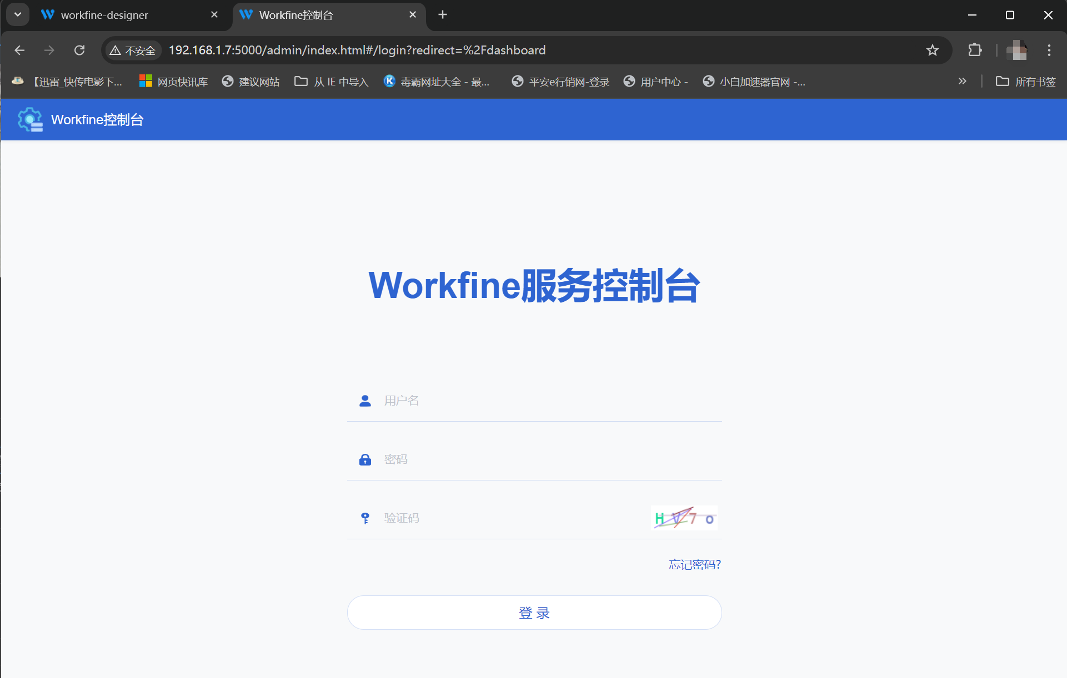Viewport: 1067px width, 678px height.
Task: Click the Workfine gear logo icon
Action: click(30, 119)
